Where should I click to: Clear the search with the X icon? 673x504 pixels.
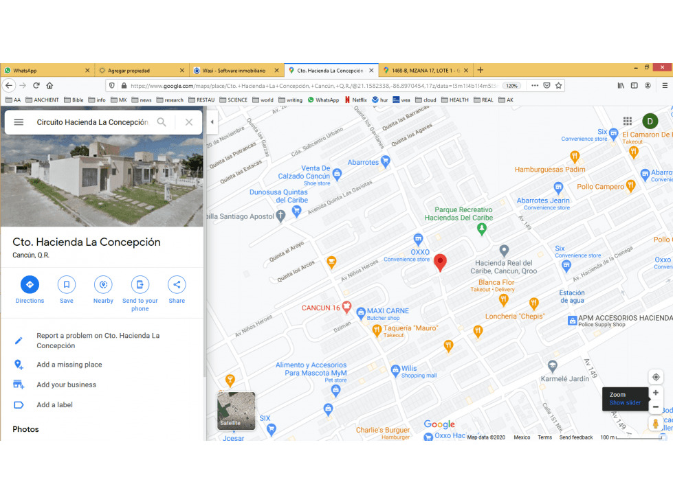(x=189, y=122)
